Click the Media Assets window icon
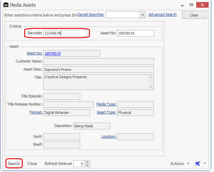This screenshot has width=214, height=172. [6, 5]
